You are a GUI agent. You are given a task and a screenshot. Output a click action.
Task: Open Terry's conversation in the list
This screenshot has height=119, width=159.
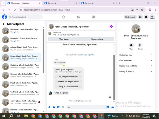[x=21, y=102]
